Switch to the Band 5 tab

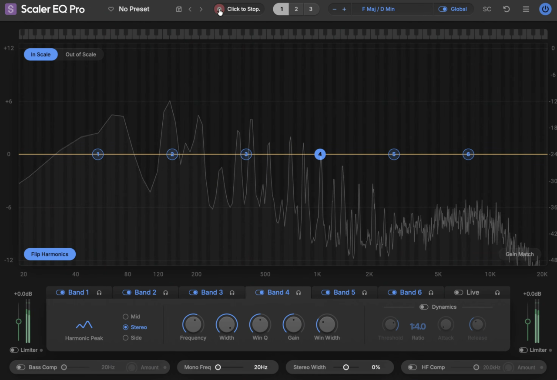344,293
